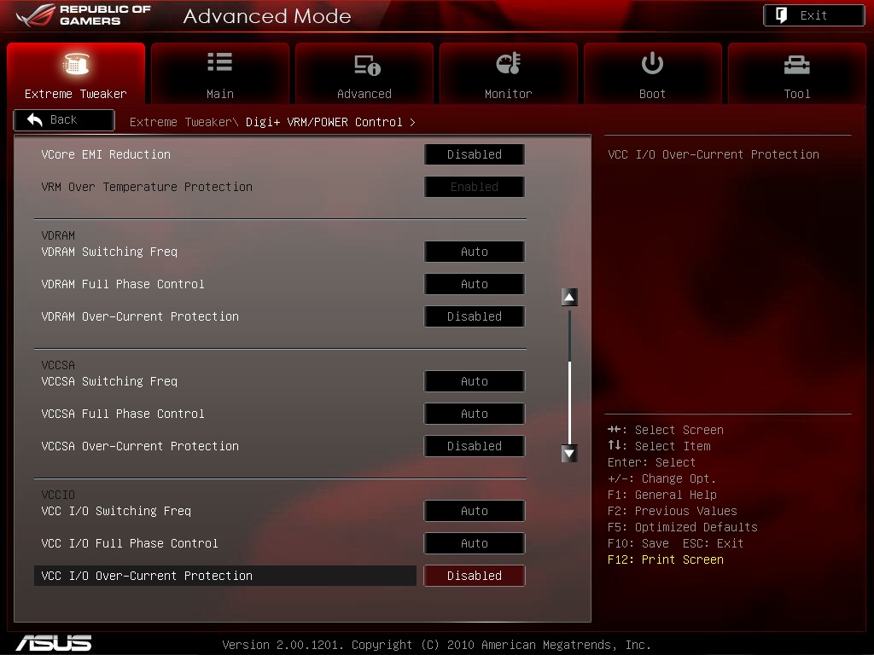Viewport: 874px width, 655px height.
Task: Select VDRAM Over-Current Protection label
Action: click(x=140, y=316)
